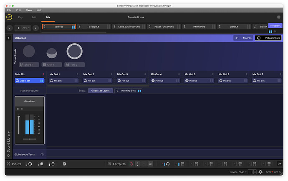Open the View menu
This screenshot has height=181, width=288.
pyautogui.click(x=29, y=10)
